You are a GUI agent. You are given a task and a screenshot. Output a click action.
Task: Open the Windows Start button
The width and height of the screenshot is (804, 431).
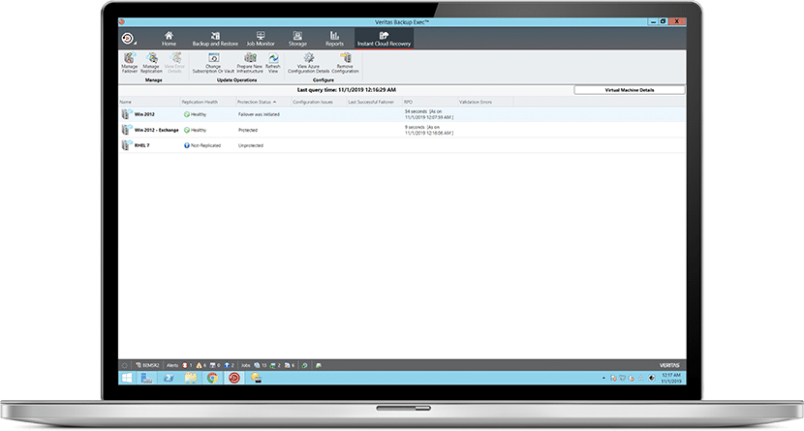tap(126, 378)
